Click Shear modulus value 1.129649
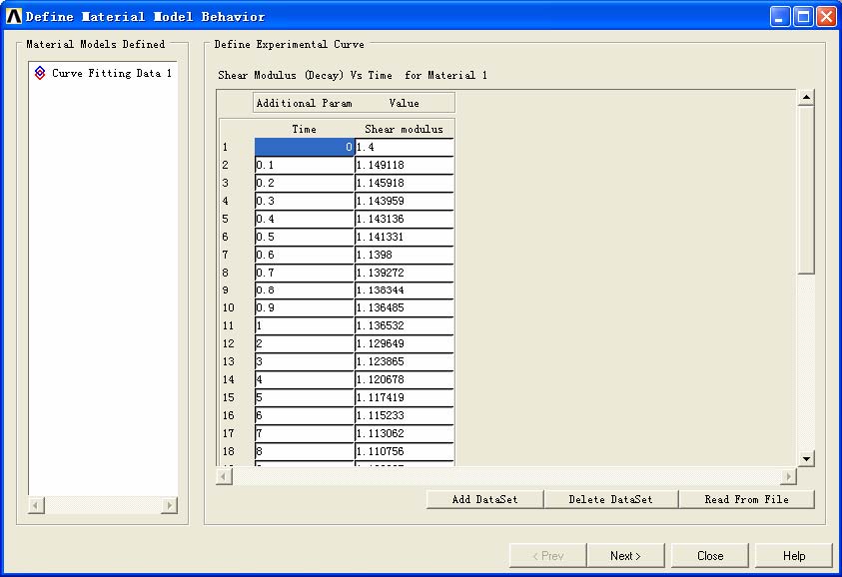 tap(404, 344)
